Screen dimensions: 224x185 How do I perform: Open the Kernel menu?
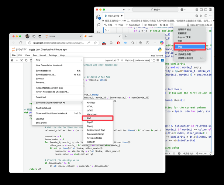[x=42, y=55]
